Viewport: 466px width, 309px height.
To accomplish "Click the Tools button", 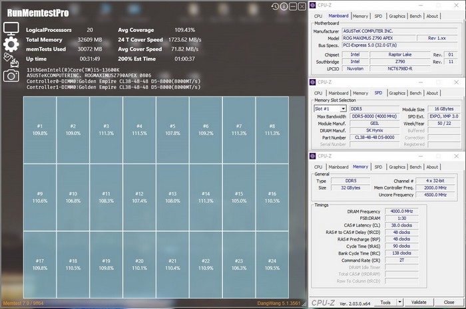I will point(385,302).
